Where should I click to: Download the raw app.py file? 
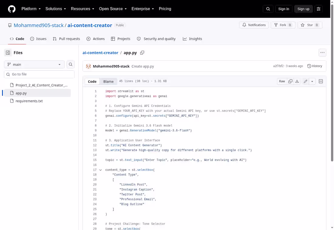coord(297,81)
